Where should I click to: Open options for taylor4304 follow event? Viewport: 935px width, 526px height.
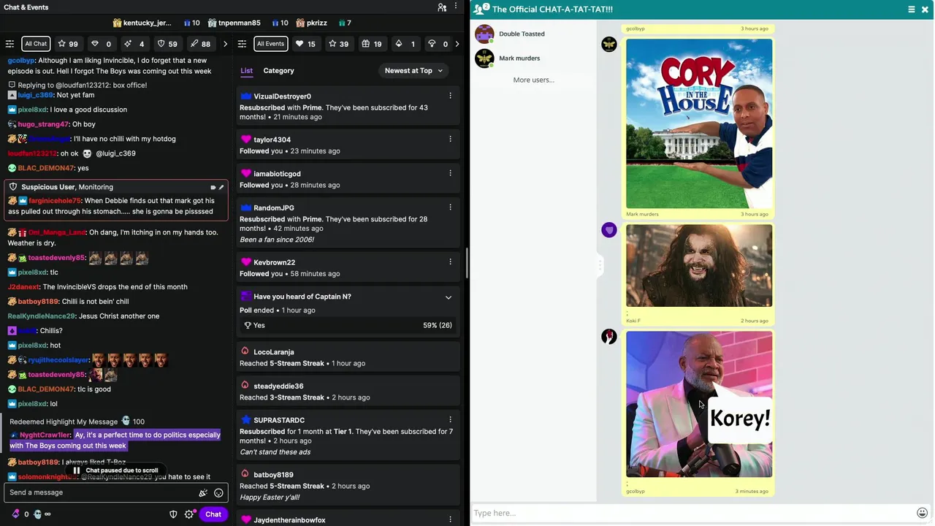[x=450, y=139]
